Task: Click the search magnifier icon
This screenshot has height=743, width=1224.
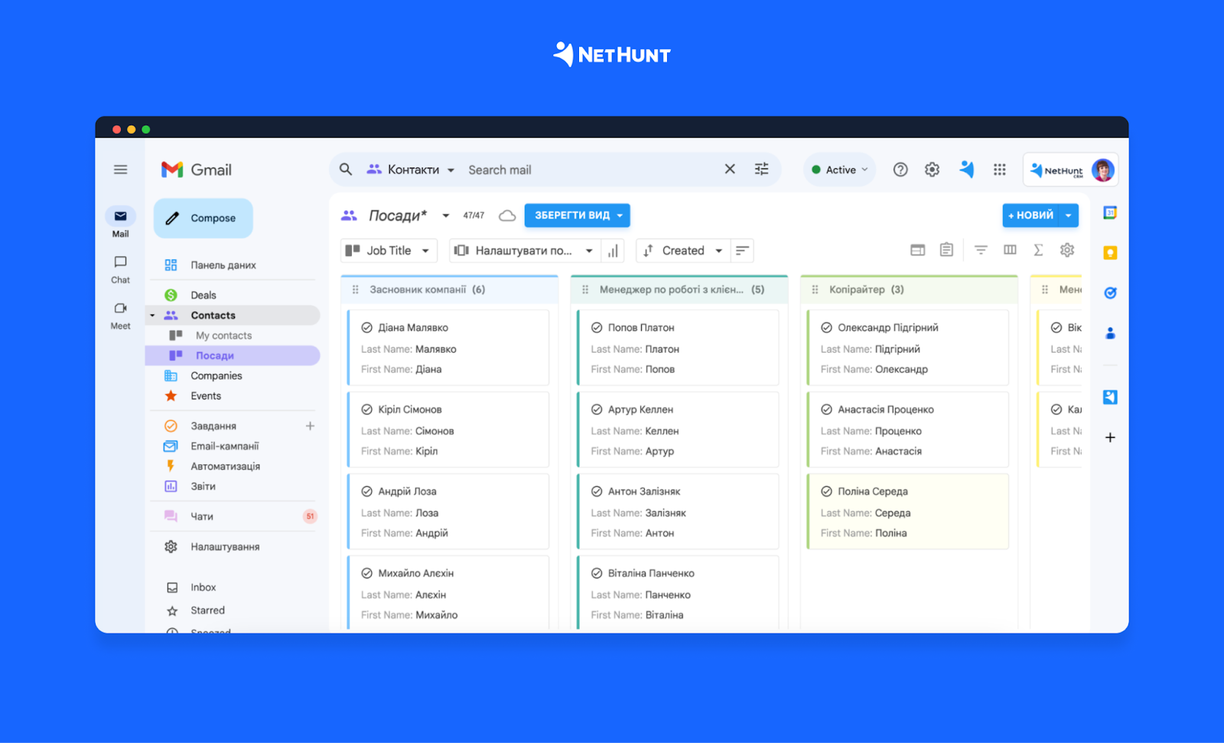Action: click(346, 170)
